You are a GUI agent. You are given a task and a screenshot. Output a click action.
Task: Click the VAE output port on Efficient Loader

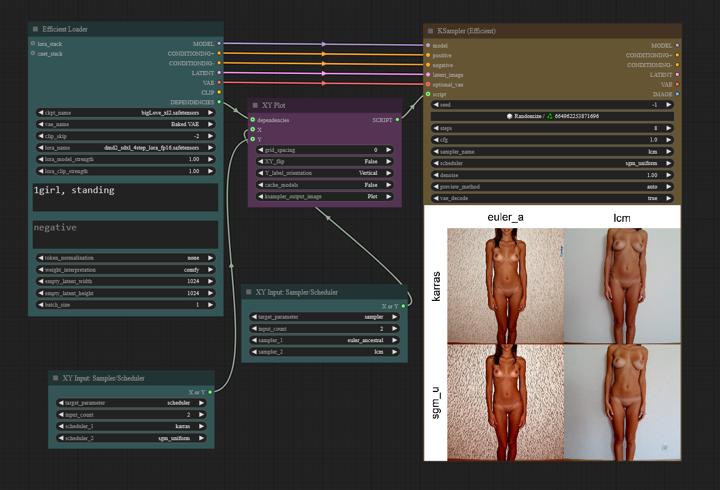pos(219,83)
